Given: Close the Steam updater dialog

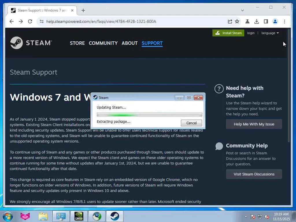Looking at the screenshot, I should tap(198, 97).
